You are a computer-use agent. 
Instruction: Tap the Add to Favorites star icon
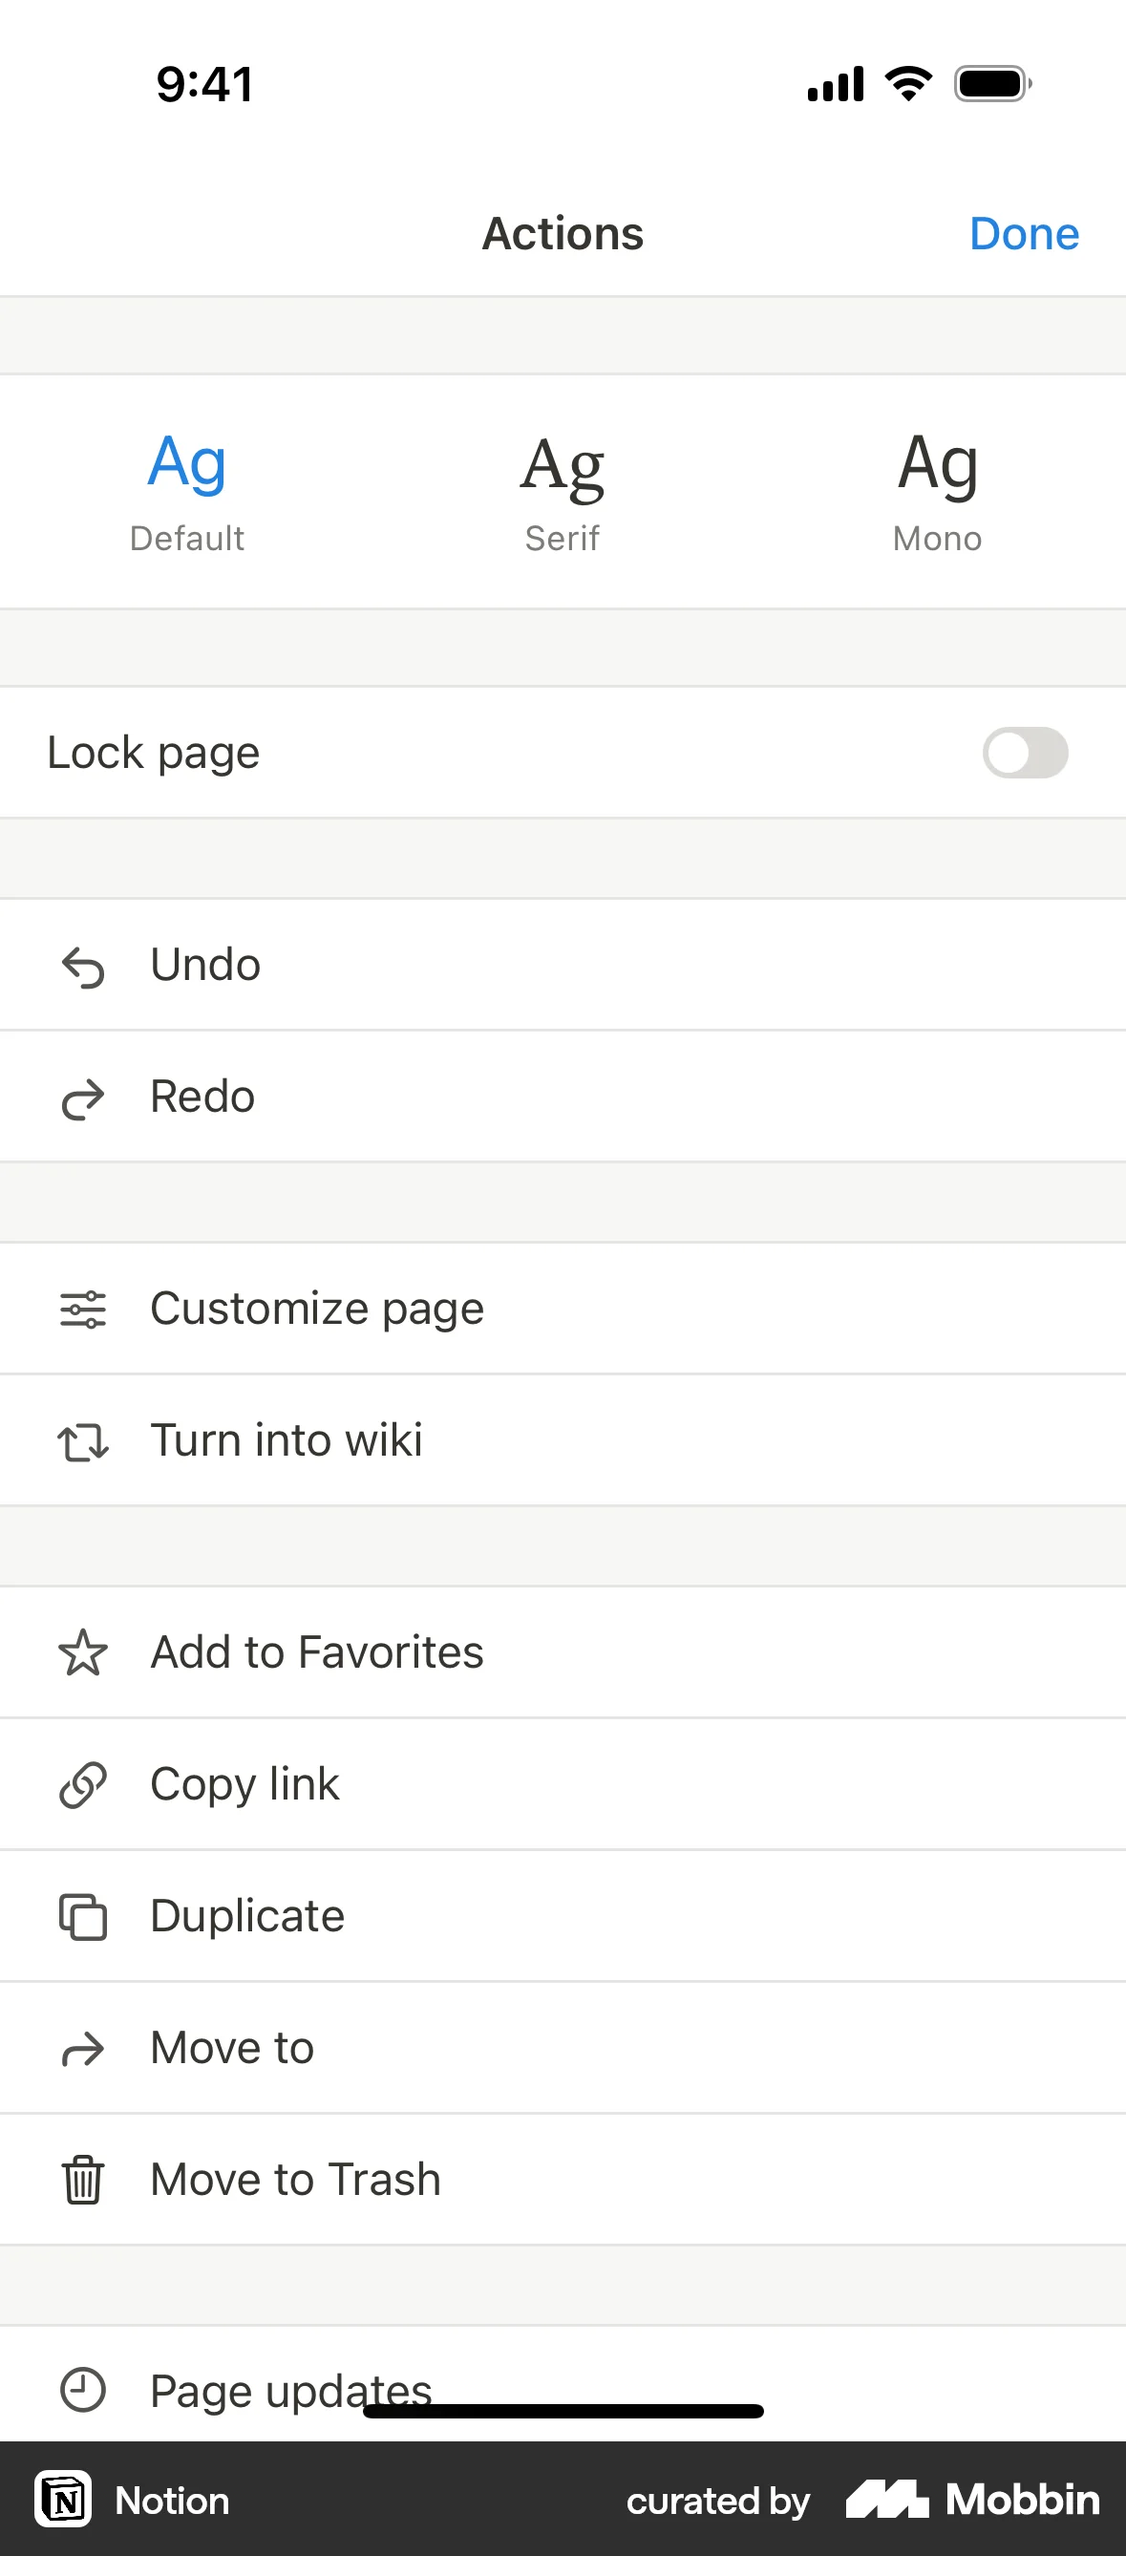click(82, 1653)
